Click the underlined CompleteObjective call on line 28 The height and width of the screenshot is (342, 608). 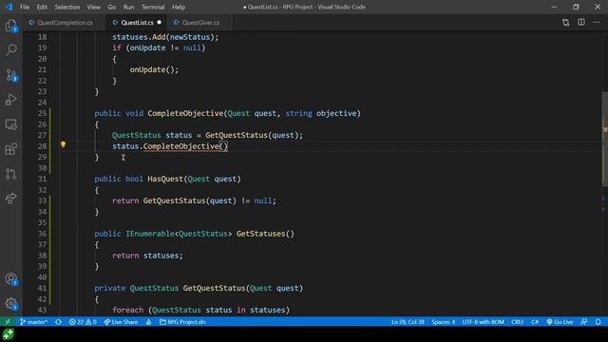[180, 146]
